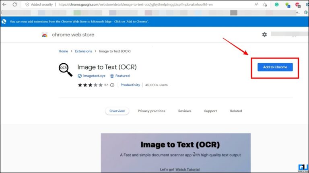The image size is (309, 173).
Task: Click the Added security shield icon
Action: click(27, 4)
